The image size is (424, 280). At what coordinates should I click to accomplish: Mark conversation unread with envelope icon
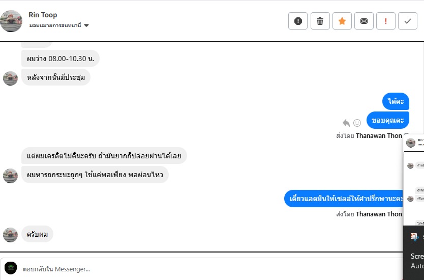click(364, 21)
